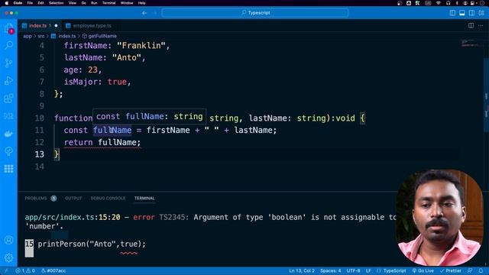Open the Search view in activity bar
The width and height of the screenshot is (489, 275).
coord(8,46)
